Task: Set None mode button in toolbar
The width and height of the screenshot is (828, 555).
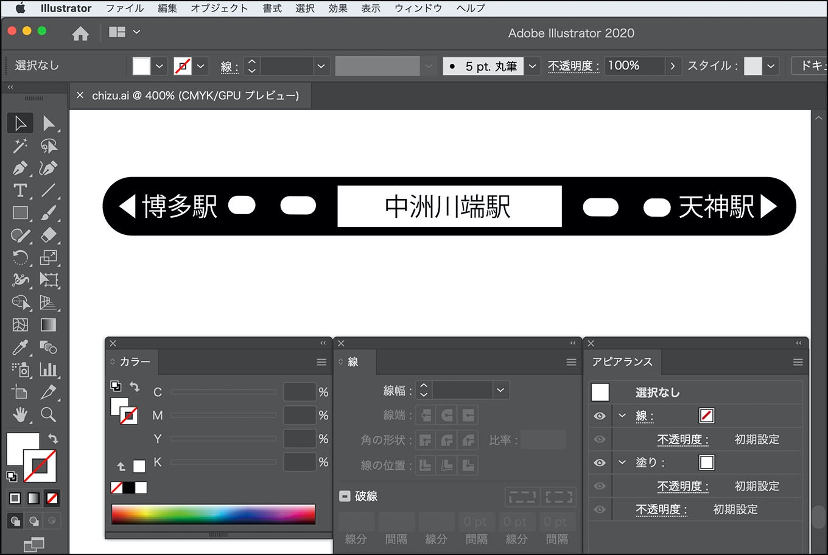Action: click(52, 498)
